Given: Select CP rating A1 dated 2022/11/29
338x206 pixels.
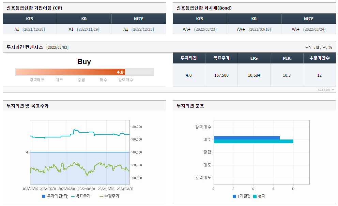Looking at the screenshot, I should pos(84,29).
